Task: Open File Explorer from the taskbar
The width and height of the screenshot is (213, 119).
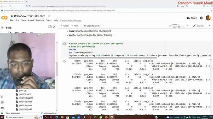Action: pyautogui.click(x=62, y=117)
